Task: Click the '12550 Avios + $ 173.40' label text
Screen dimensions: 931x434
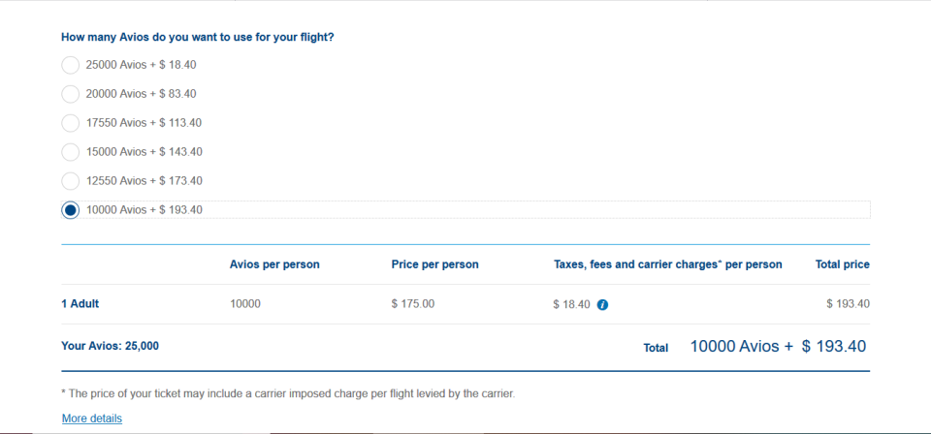Action: (144, 181)
